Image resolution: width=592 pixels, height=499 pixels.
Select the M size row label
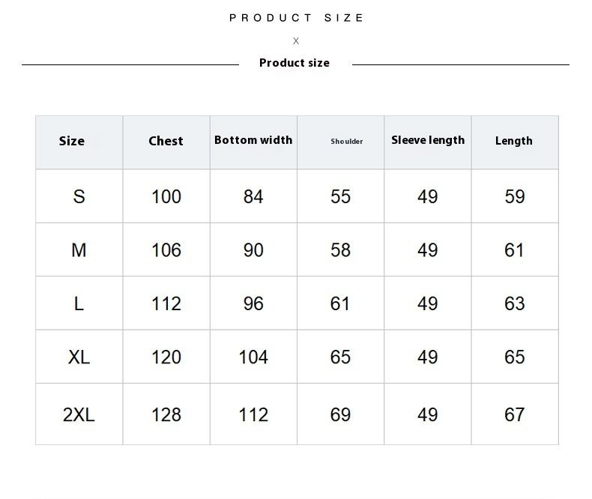pos(79,250)
